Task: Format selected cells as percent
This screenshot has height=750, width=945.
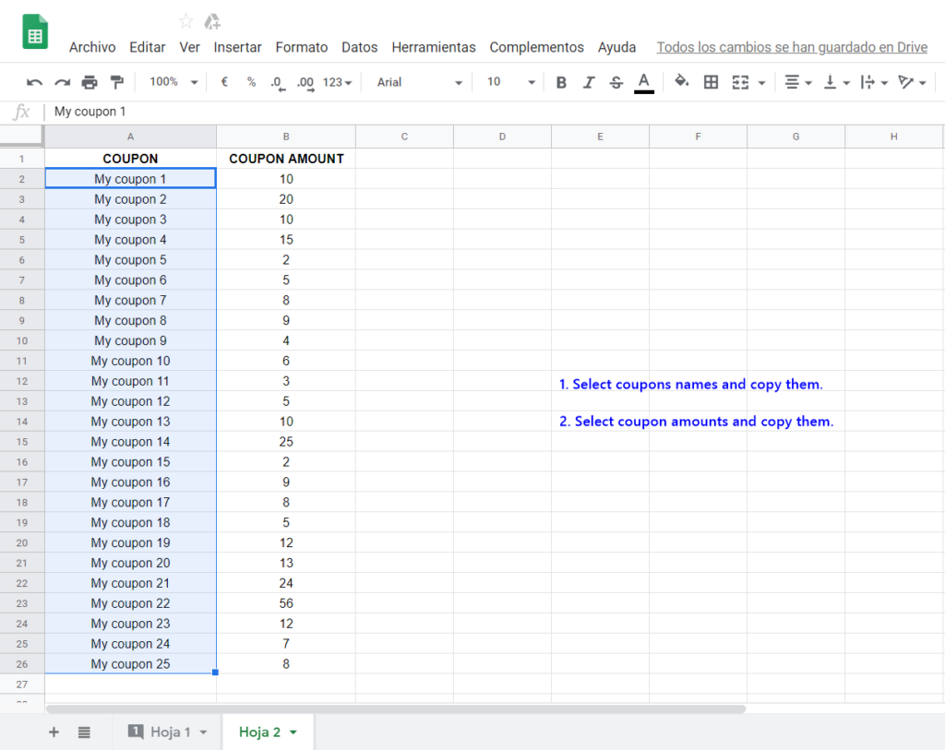Action: coord(249,82)
